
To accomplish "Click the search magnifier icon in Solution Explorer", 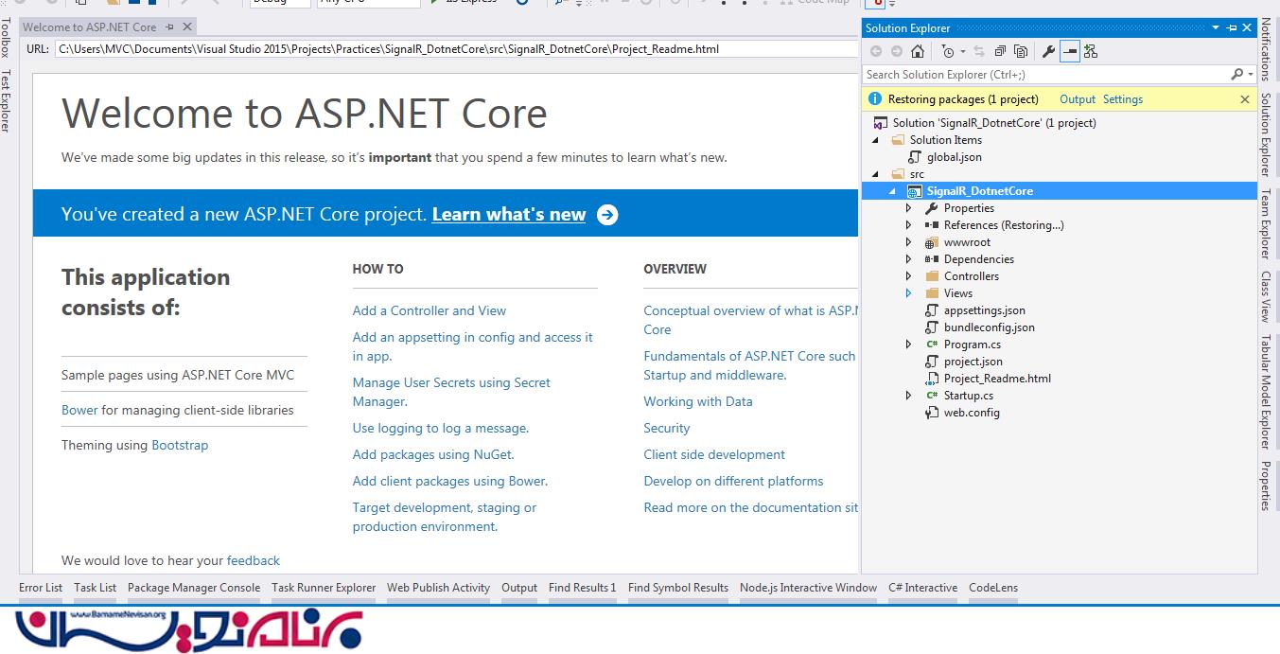I will point(1236,74).
